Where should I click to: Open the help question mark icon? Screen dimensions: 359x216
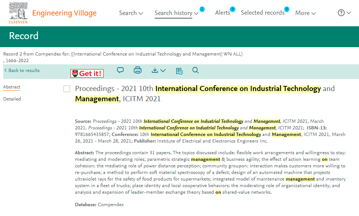[341, 13]
